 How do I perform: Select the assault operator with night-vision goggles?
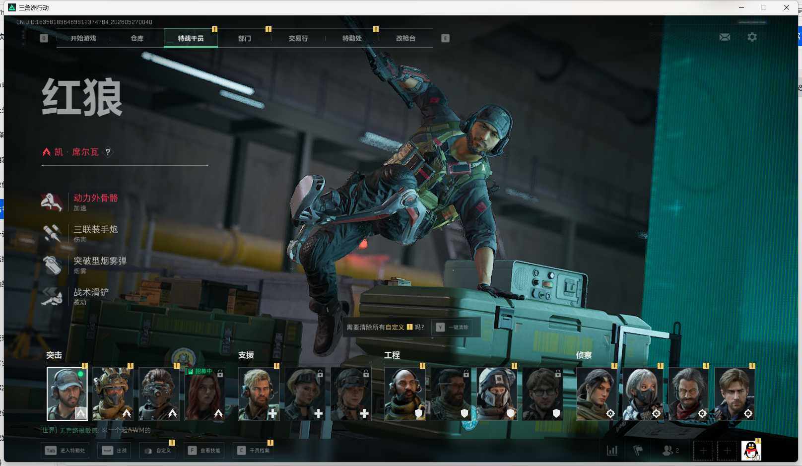pyautogui.click(x=159, y=394)
